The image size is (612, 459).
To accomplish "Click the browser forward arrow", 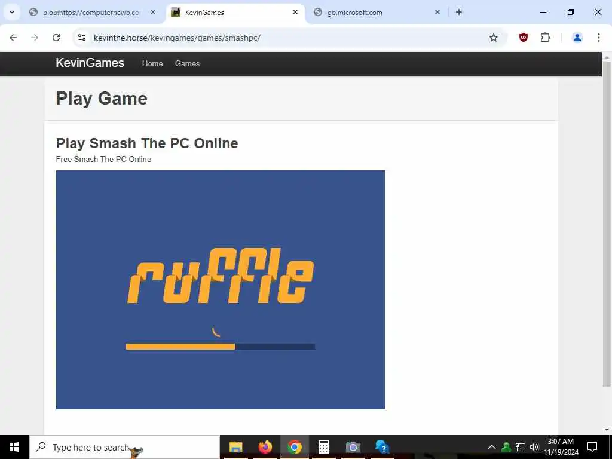I will coord(35,38).
